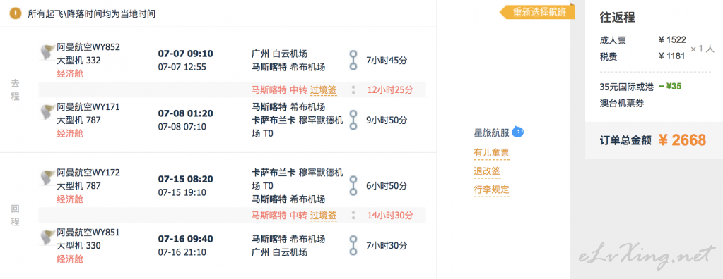Click the return transfer dots beside 14小时30分

coord(353,215)
